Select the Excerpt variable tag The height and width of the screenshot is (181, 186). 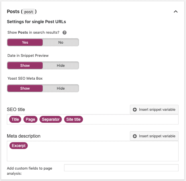click(19, 146)
